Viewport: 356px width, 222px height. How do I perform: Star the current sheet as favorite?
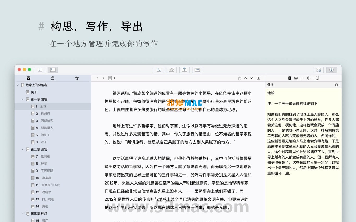click(x=239, y=78)
